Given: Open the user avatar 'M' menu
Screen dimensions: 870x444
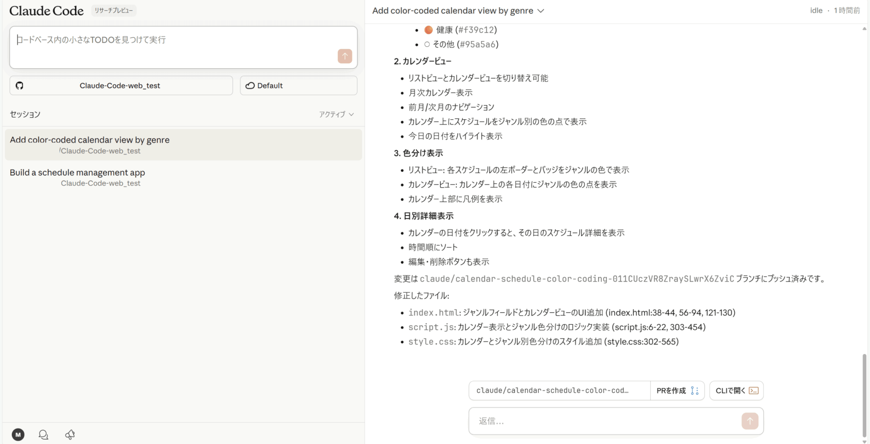Looking at the screenshot, I should pyautogui.click(x=18, y=434).
